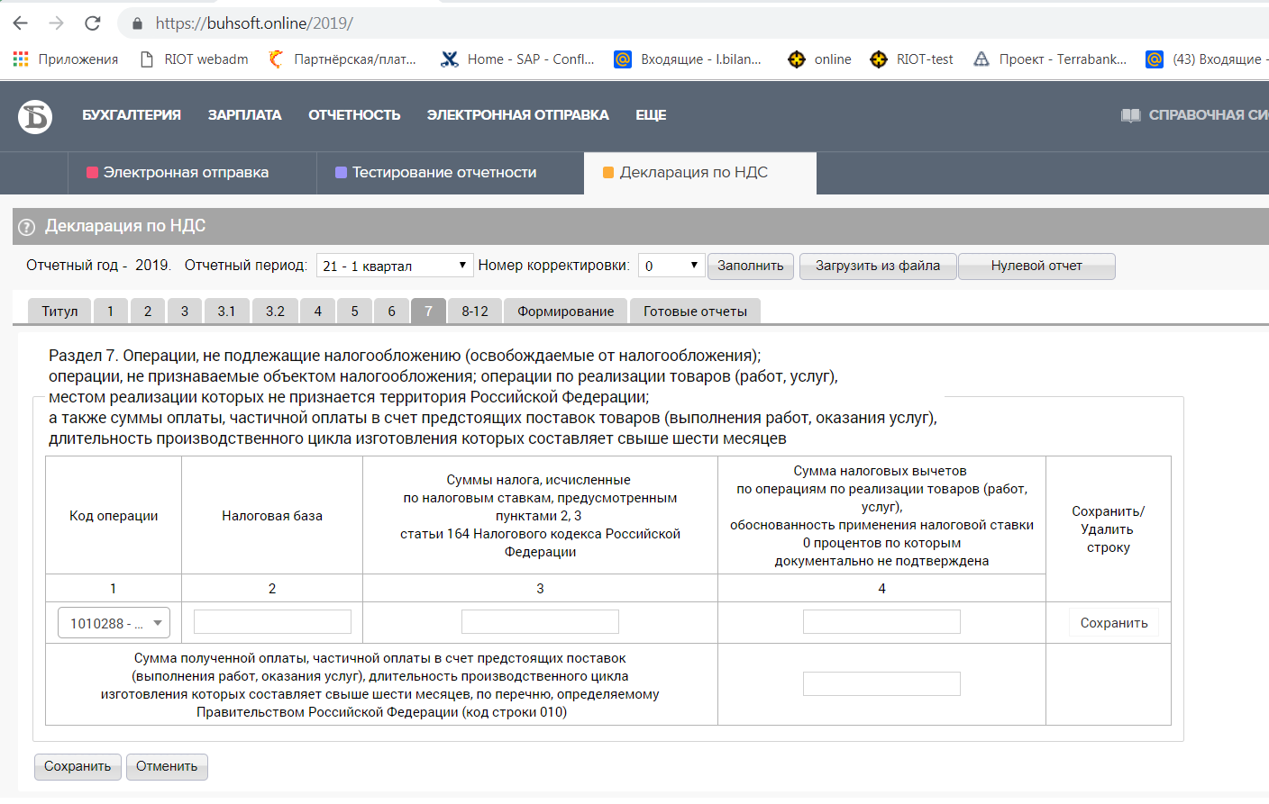
Task: Open section tab 2
Action: pos(148,311)
